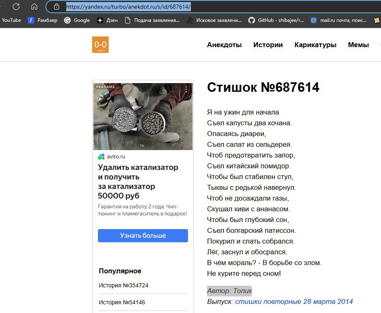Reload the page with the refresh icon
Screen dimensions: 381x313
coord(16,7)
